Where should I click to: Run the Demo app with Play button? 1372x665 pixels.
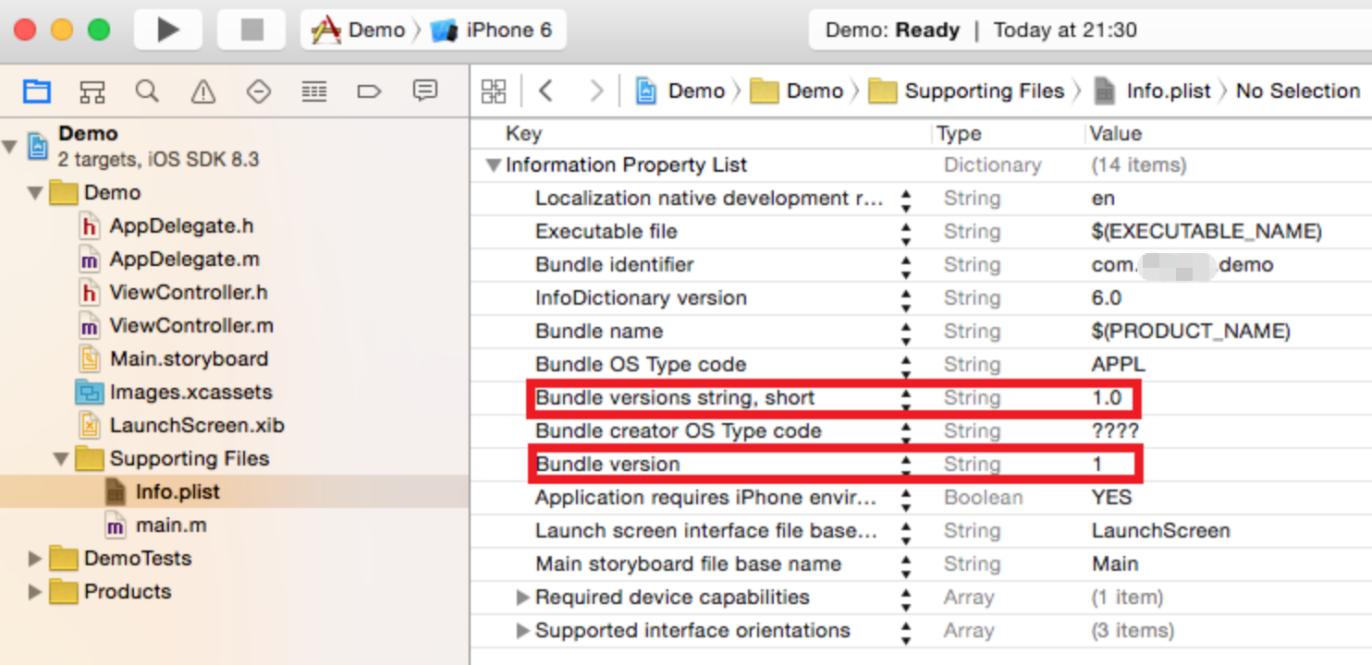tap(168, 30)
